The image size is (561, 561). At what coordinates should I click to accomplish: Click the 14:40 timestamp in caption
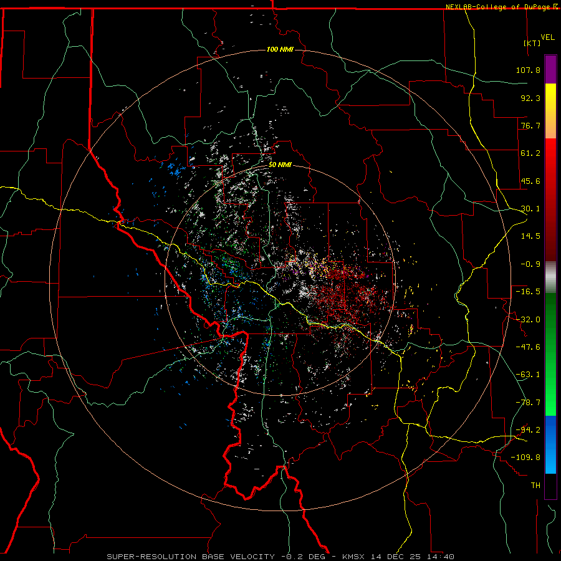point(441,557)
